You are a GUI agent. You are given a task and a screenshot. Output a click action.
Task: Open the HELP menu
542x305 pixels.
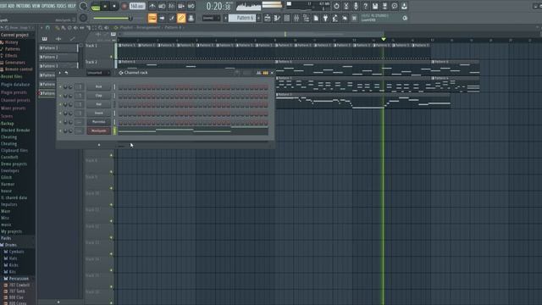pos(71,6)
